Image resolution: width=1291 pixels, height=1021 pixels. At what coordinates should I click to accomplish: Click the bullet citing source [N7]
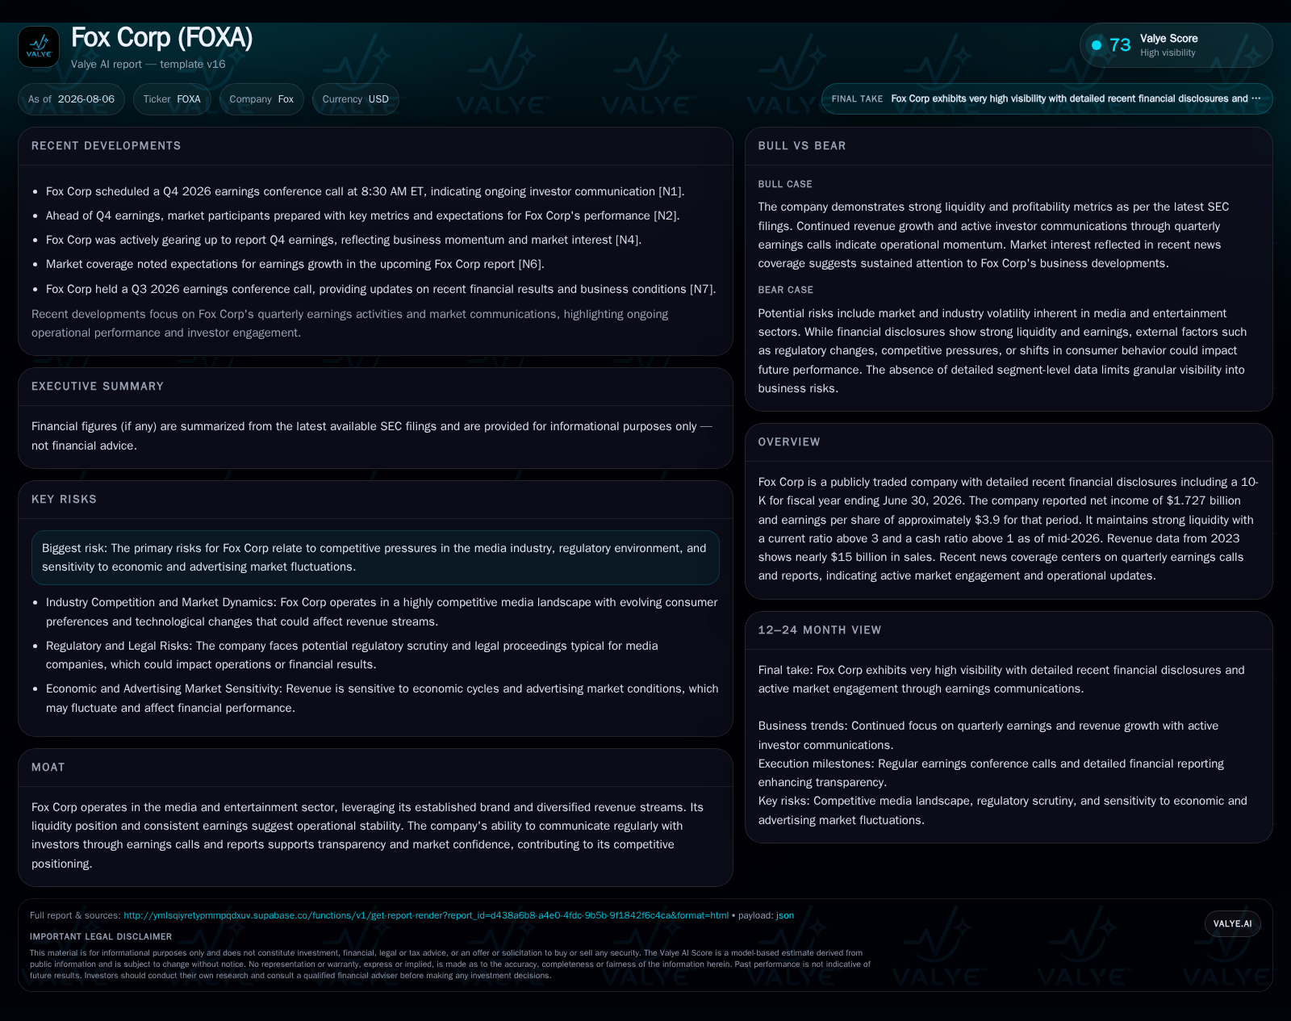pyautogui.click(x=381, y=289)
